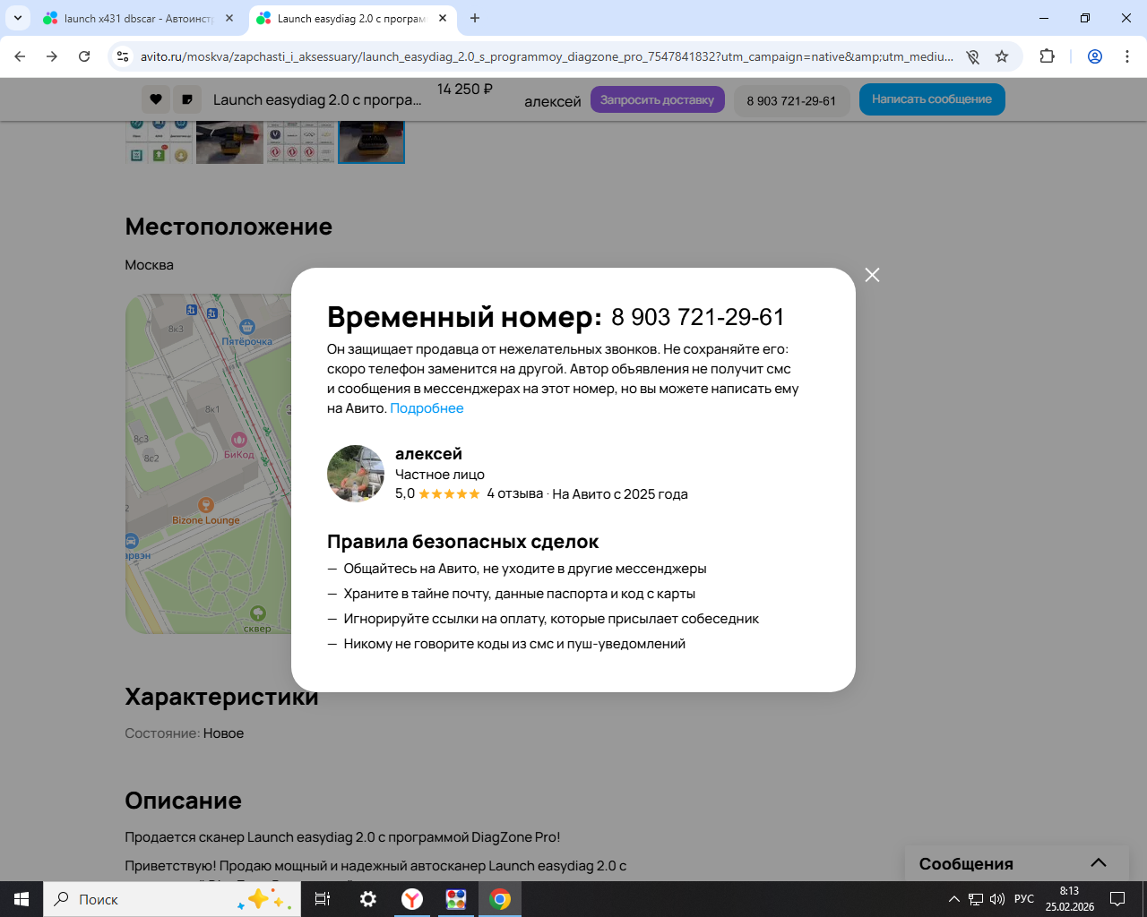This screenshot has height=917, width=1147.
Task: View site information for avito.ru
Action: pyautogui.click(x=124, y=56)
